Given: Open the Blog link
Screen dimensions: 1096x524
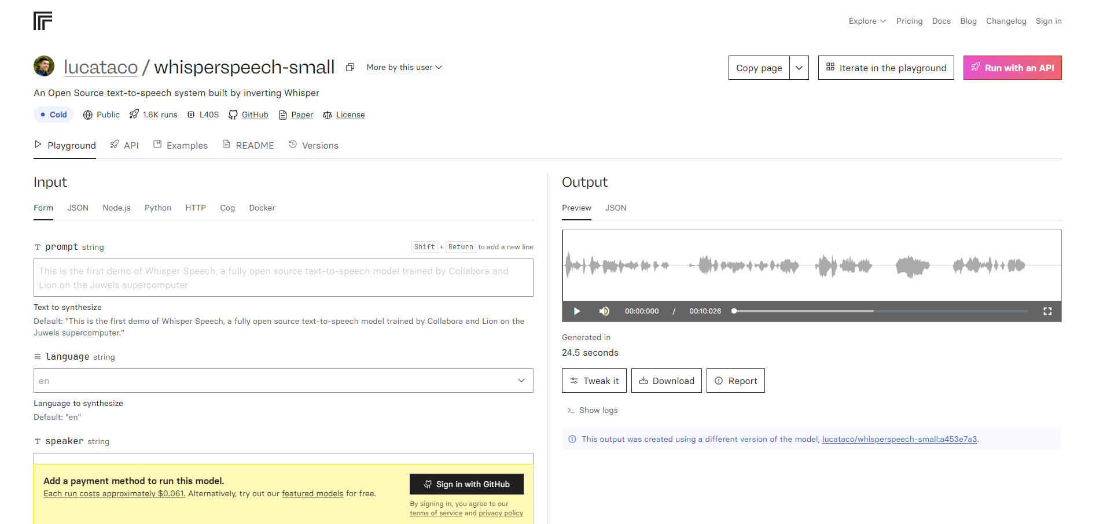Looking at the screenshot, I should pyautogui.click(x=968, y=21).
